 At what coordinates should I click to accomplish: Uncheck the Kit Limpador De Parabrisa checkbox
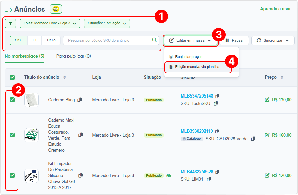coord(12,175)
